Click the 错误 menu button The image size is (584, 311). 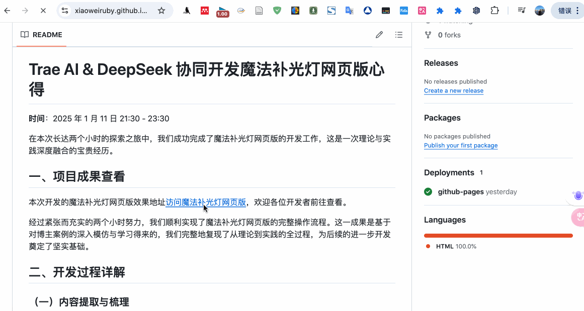click(x=568, y=11)
